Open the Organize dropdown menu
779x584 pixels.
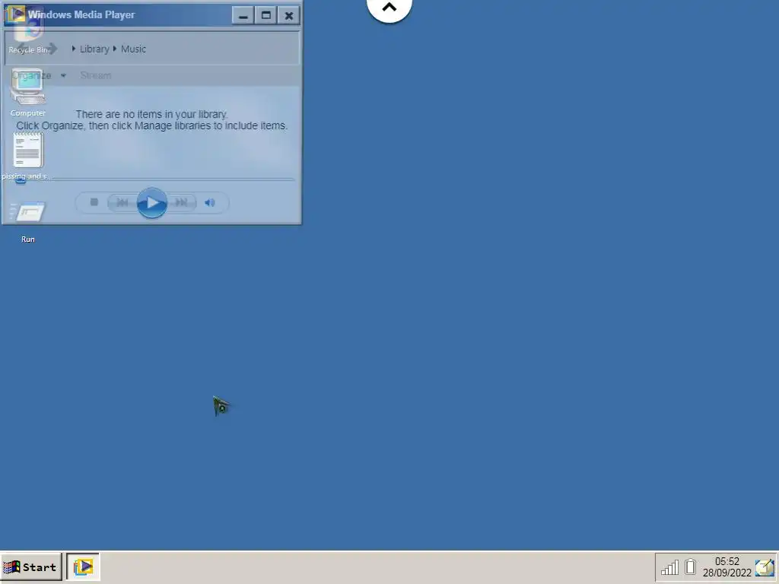[x=39, y=75]
